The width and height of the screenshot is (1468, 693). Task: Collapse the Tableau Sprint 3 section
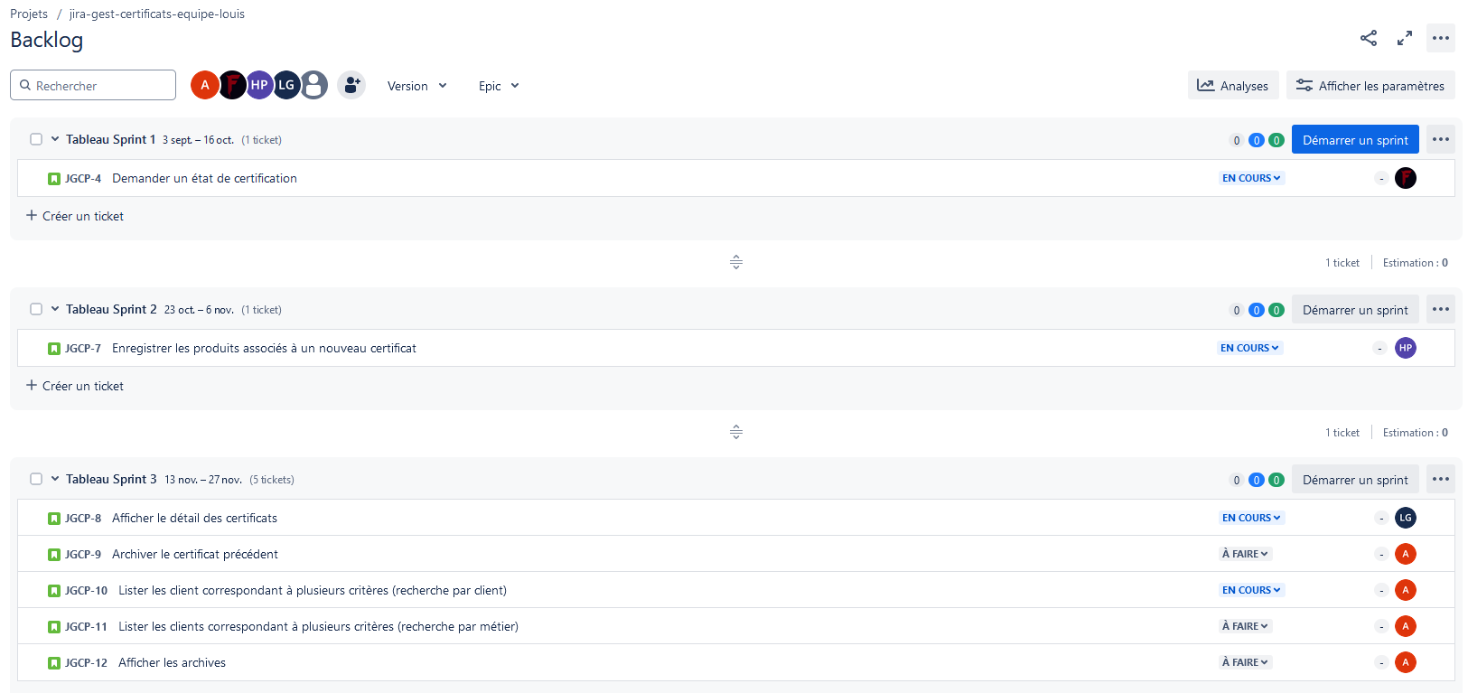[55, 479]
